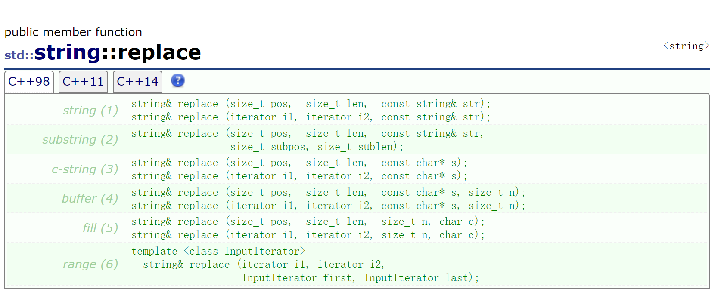Image resolution: width=718 pixels, height=292 pixels.
Task: Click the substring overload line ending 'str,'
Action: (308, 134)
